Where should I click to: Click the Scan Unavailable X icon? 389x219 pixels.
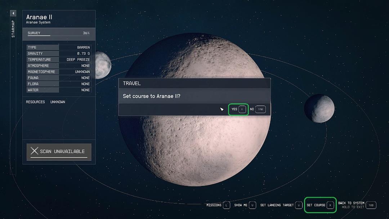(34, 151)
